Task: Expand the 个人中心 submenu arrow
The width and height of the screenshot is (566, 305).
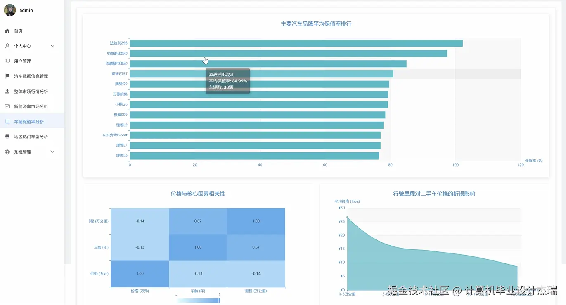Action: (52, 46)
